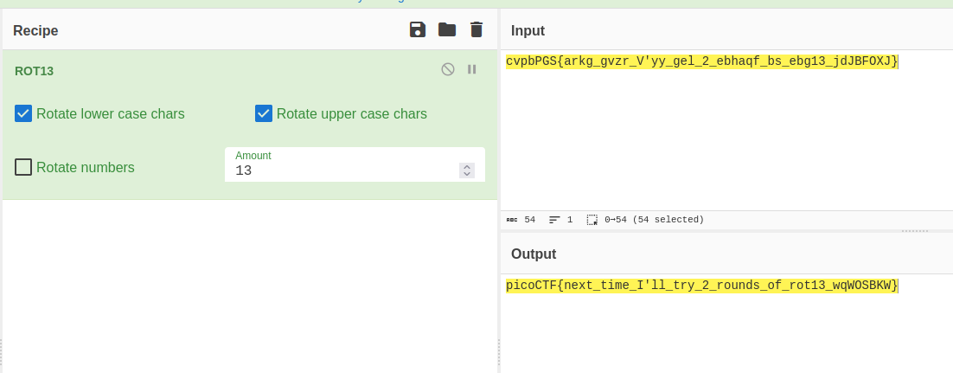Image resolution: width=953 pixels, height=373 pixels.
Task: Select the ROT13 operation title
Action: click(34, 71)
